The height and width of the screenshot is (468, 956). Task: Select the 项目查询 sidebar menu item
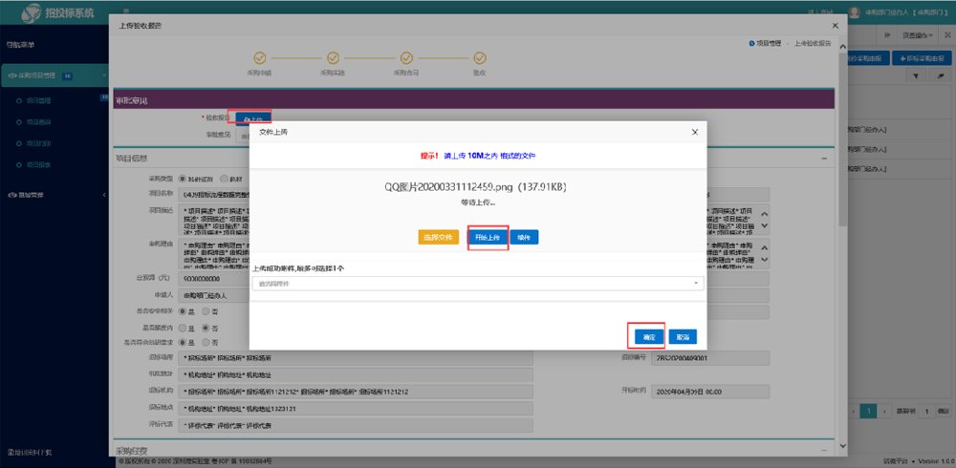coord(38,121)
